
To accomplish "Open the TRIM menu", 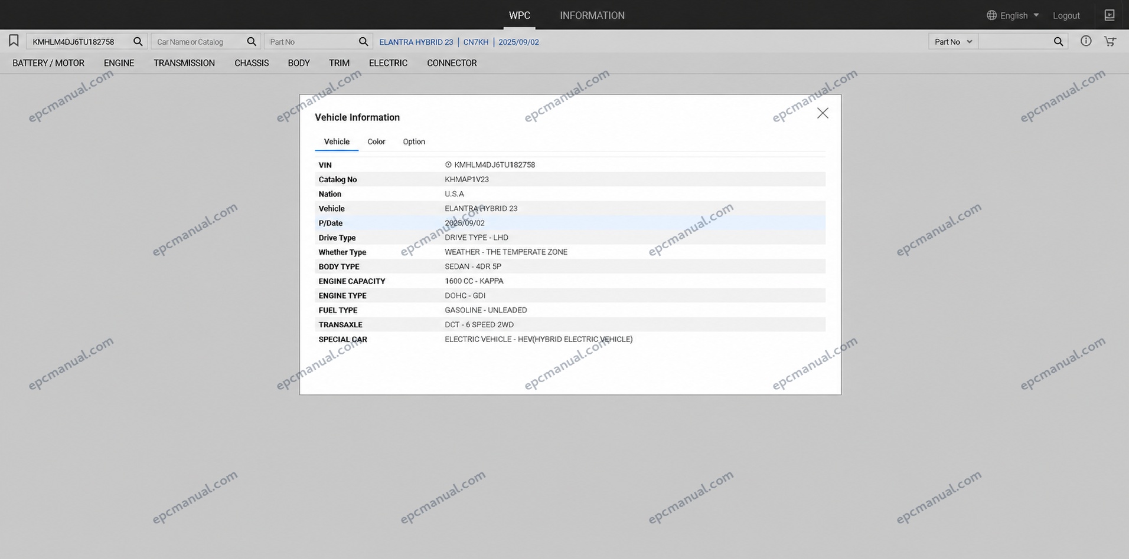I will point(339,63).
